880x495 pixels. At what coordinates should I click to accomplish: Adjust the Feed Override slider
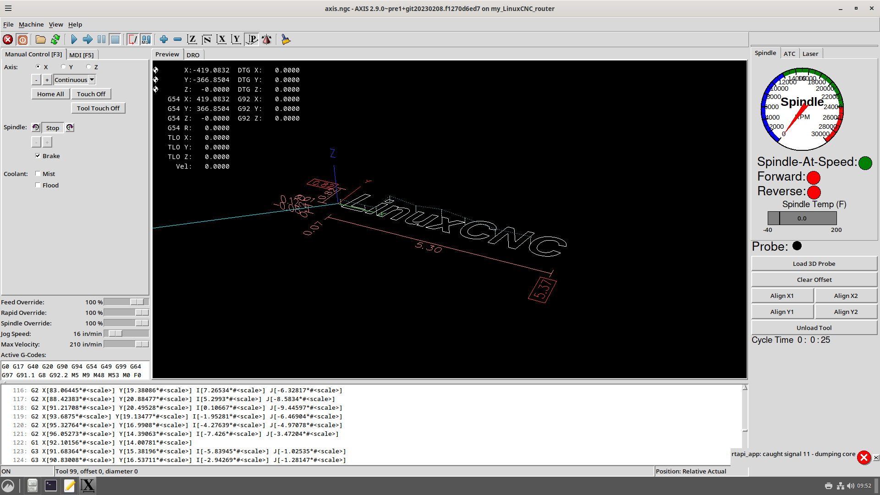[126, 302]
